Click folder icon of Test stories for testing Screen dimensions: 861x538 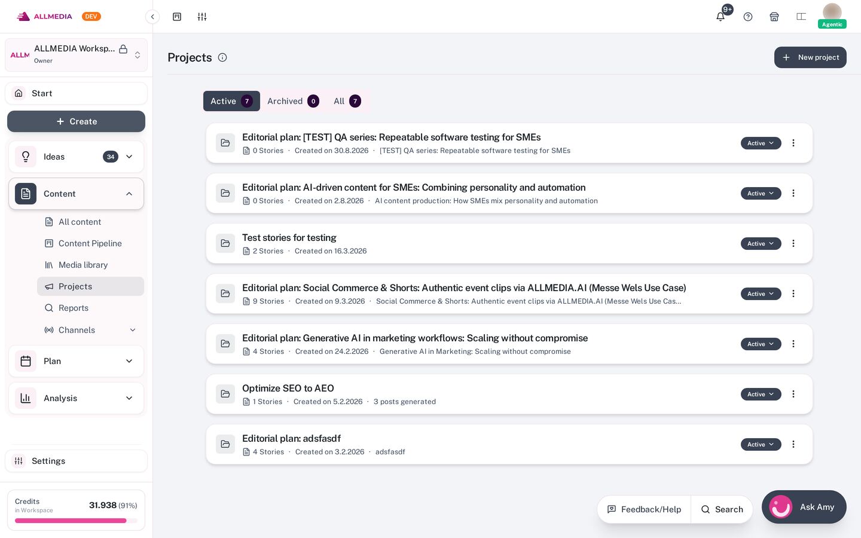click(225, 243)
